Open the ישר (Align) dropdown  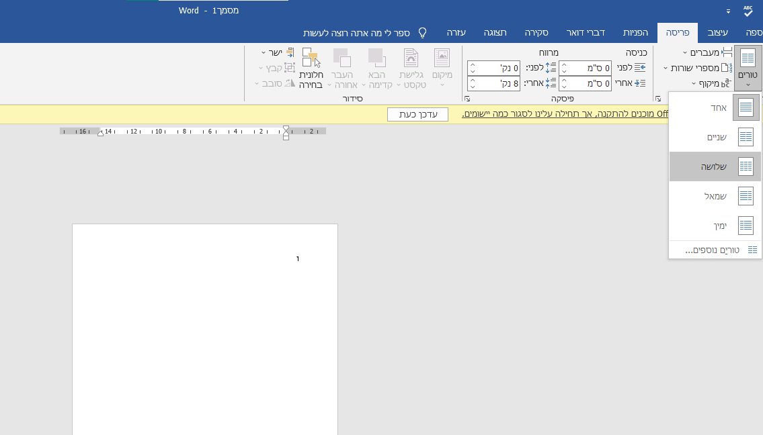[278, 52]
